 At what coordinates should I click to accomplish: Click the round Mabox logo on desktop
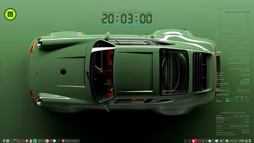point(10,14)
